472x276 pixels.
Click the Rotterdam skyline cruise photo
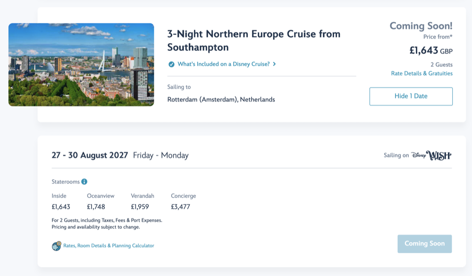[81, 65]
